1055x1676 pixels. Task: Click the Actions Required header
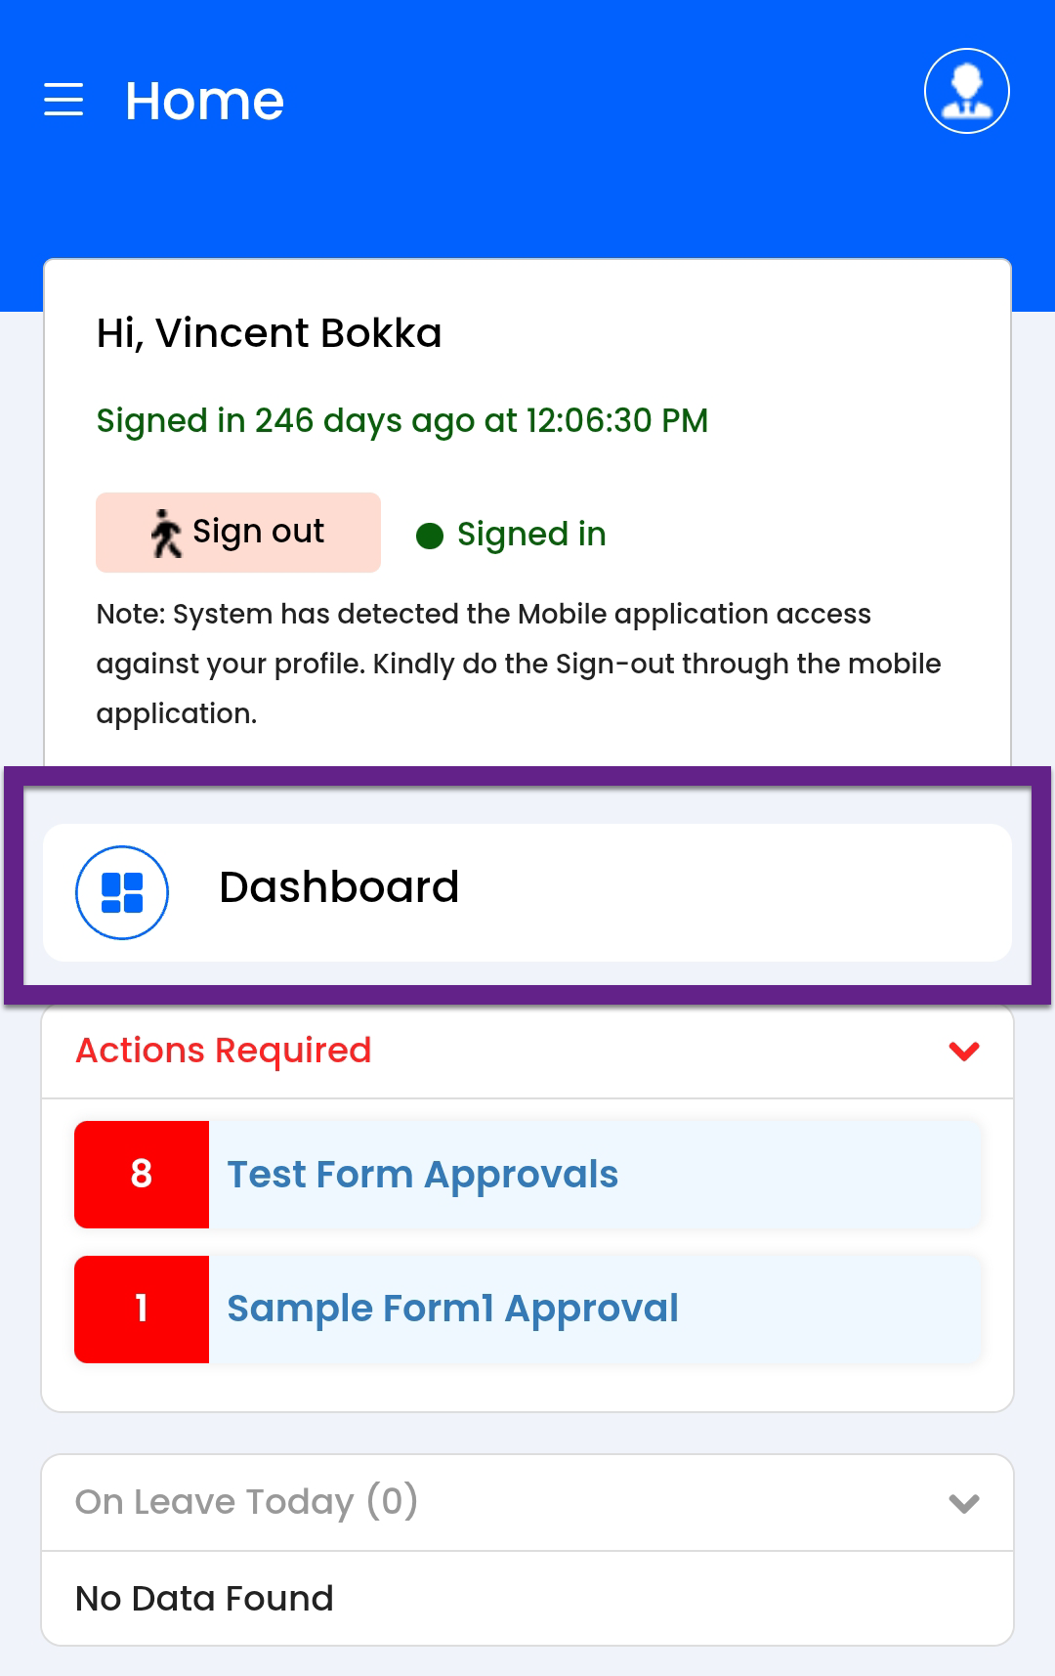click(224, 1051)
